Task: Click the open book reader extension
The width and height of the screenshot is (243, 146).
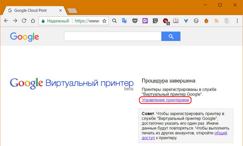Action: tap(176, 21)
